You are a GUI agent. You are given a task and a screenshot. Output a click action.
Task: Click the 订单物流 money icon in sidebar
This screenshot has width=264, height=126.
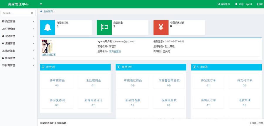pos(3,29)
